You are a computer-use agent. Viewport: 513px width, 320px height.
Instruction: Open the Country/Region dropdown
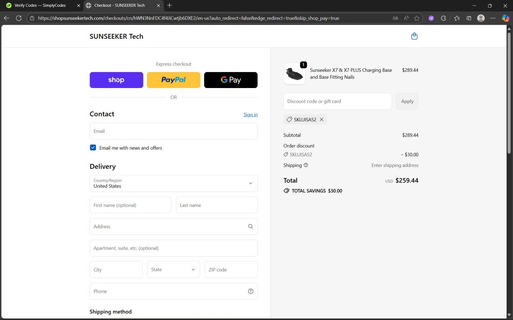coord(174,184)
